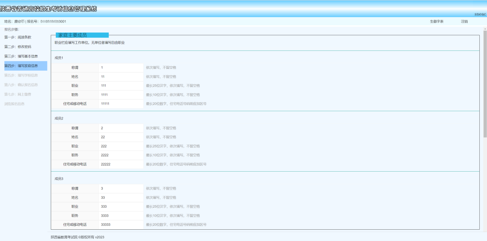The height and width of the screenshot is (241, 487).
Task: Click 成员1 phone field containing 11111
Action: [121, 104]
